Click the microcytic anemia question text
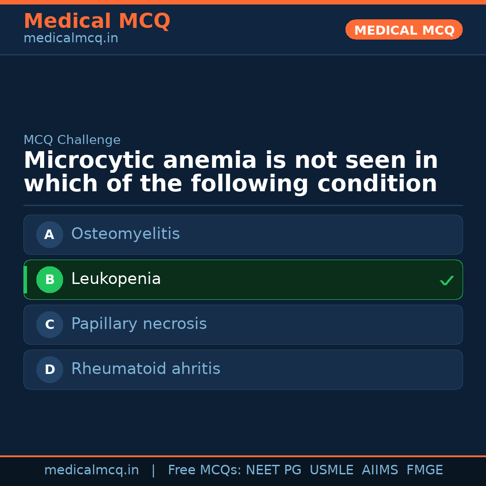Screen dimensions: 486x486 pos(230,172)
